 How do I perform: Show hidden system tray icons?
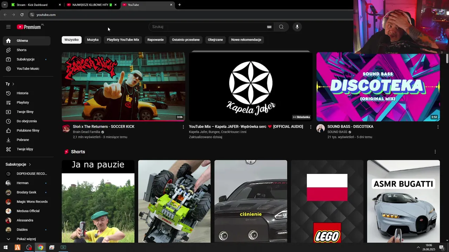tap(418, 247)
